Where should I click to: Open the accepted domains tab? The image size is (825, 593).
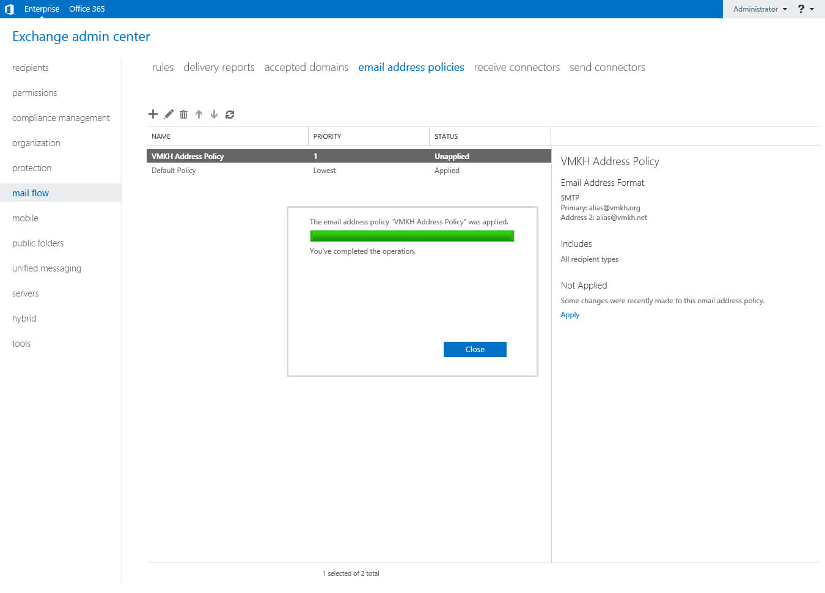coord(306,67)
